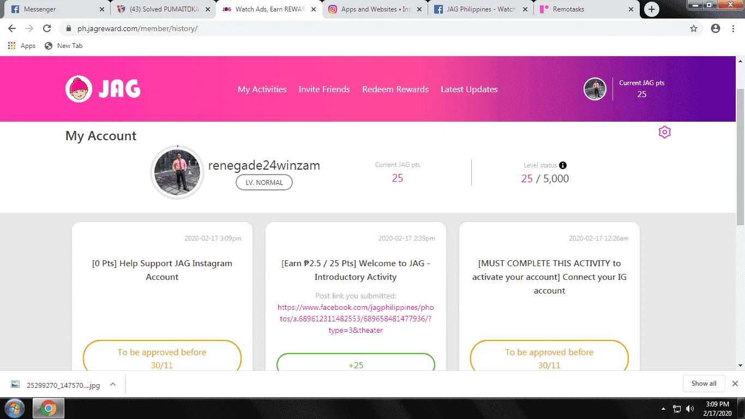Click the LV. NORMAL level badge

point(264,182)
